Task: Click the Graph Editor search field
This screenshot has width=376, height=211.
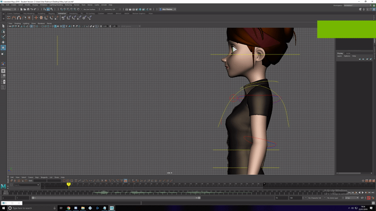Action: (x=26, y=185)
